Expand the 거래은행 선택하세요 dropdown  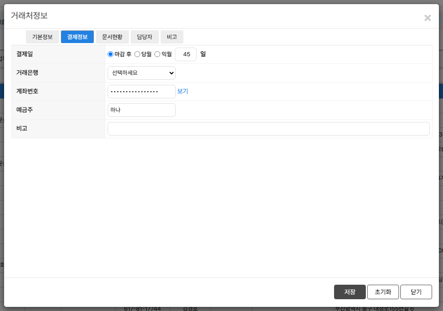142,73
